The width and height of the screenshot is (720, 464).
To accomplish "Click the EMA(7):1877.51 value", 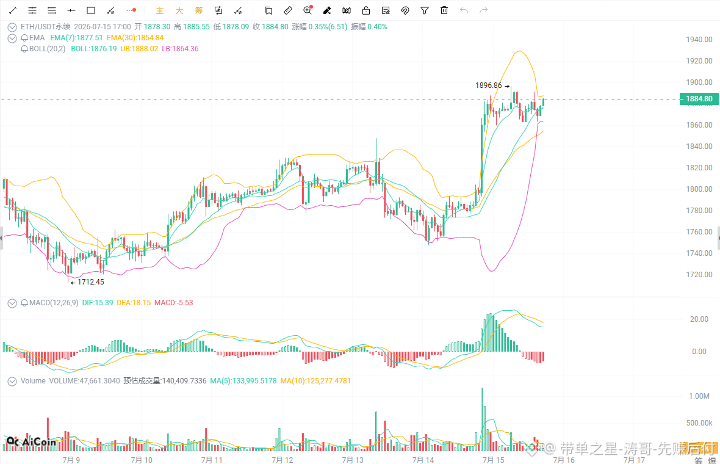I will 76,38.
